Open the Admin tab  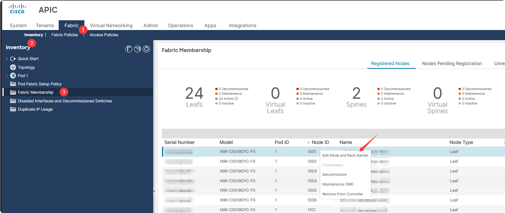[151, 25]
